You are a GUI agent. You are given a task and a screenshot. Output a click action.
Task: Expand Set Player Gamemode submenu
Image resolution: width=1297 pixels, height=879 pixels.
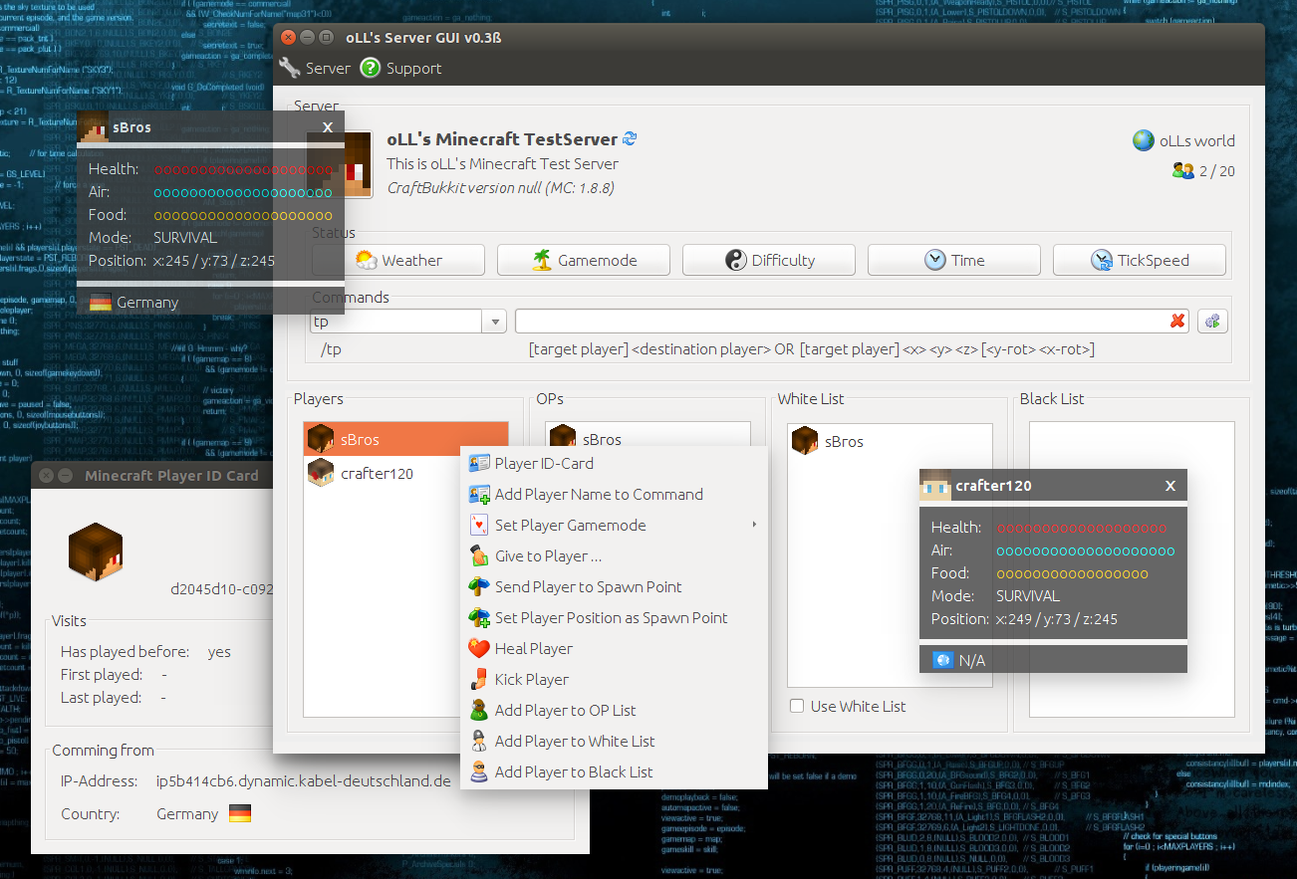[614, 525]
